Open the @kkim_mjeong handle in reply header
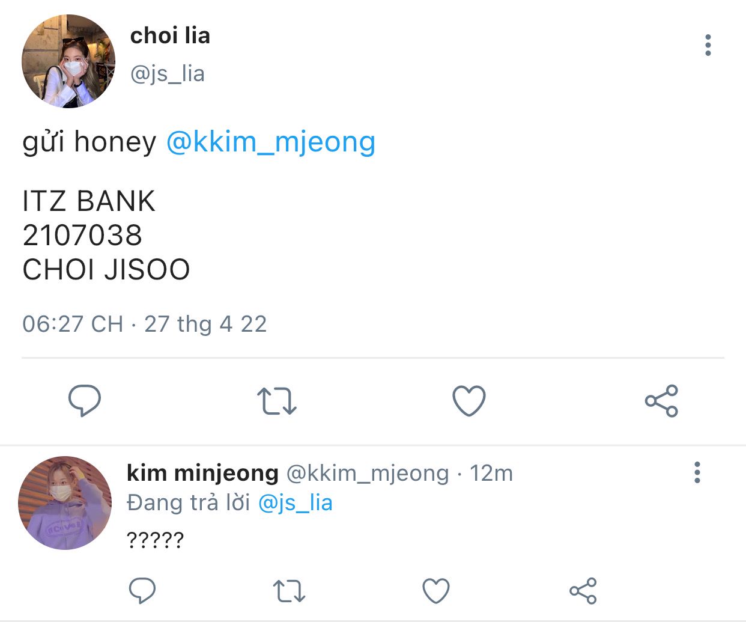The width and height of the screenshot is (746, 622). coord(368,474)
